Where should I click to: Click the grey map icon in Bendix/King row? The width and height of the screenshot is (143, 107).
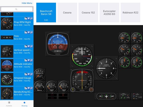(31, 88)
